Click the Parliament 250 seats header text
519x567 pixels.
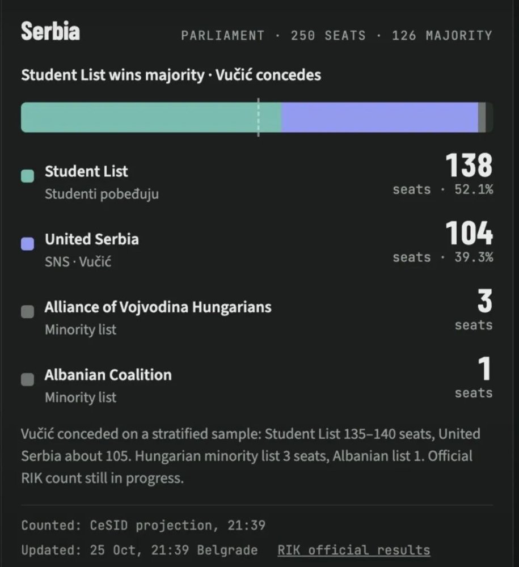pyautogui.click(x=337, y=35)
